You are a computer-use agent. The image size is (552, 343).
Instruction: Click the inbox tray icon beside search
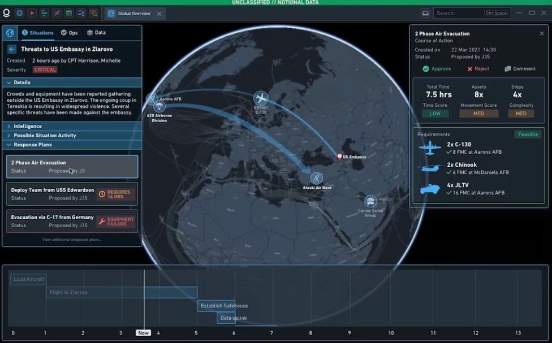coord(425,13)
